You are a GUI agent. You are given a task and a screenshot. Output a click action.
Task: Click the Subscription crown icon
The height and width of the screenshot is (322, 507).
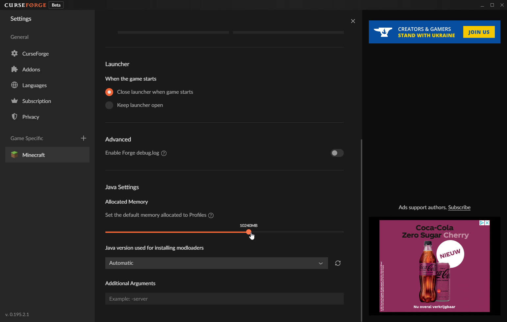pyautogui.click(x=14, y=101)
